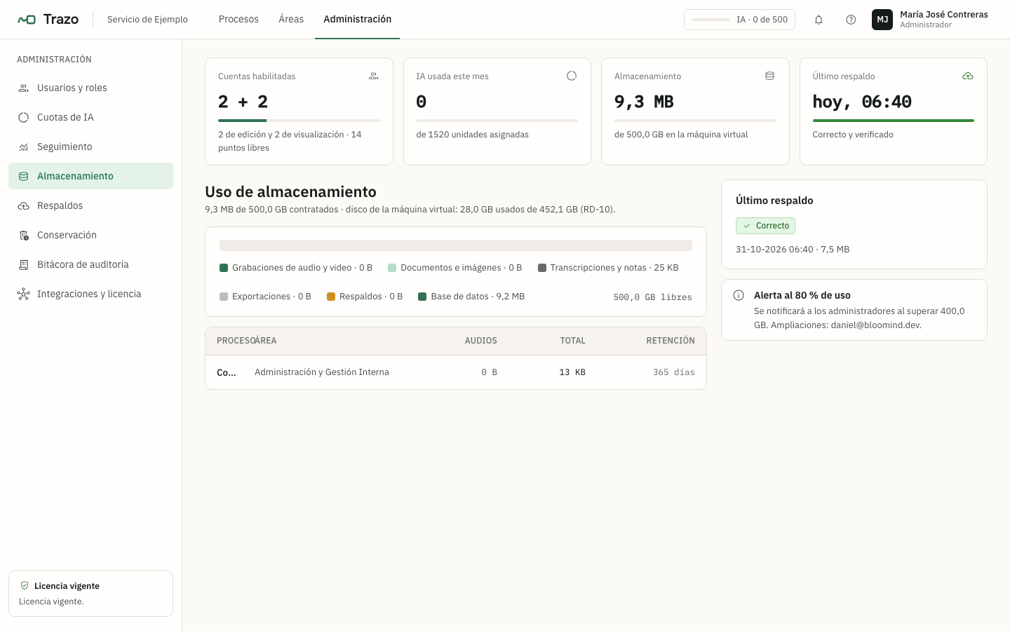Go to Usuarios y roles

(x=90, y=88)
